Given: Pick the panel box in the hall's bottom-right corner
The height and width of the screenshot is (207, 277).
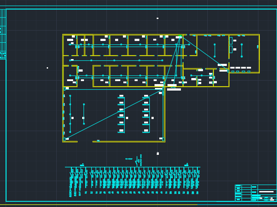Looking at the screenshot, I should 163,139.
